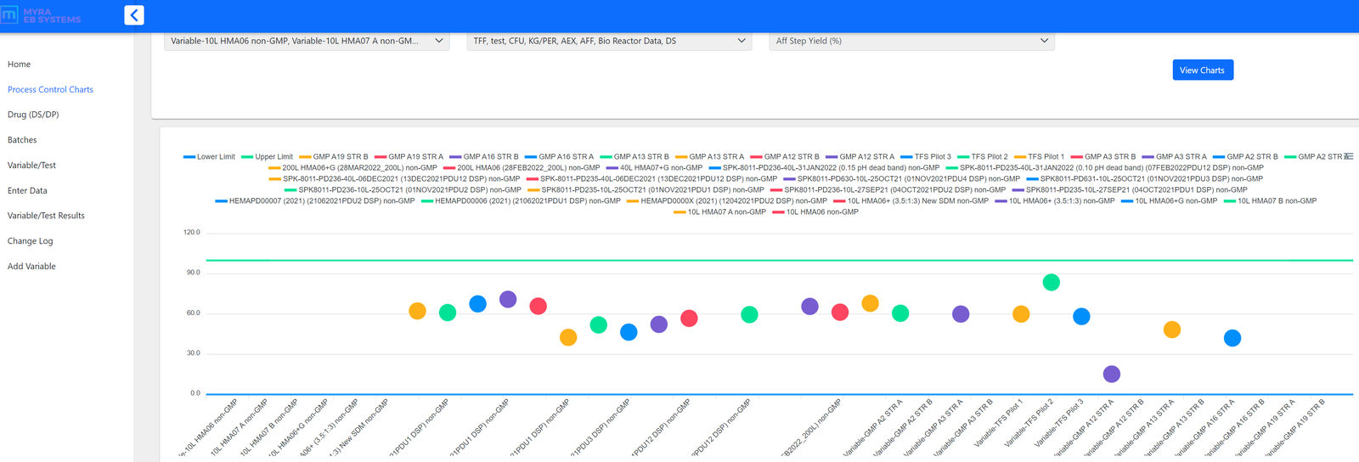Hide GMP A19 STR B series in legend
Screen dimensions: 1359x462
click(x=334, y=157)
